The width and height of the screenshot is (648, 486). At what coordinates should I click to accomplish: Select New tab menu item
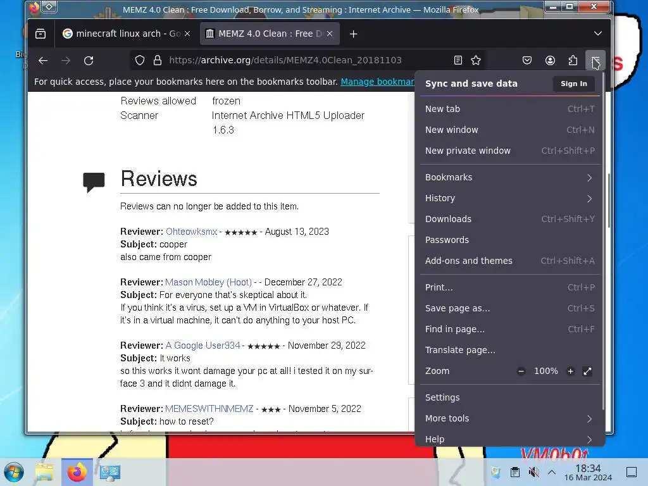[x=510, y=109]
